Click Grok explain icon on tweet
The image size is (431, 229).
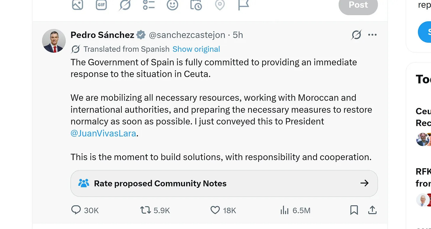coord(356,35)
